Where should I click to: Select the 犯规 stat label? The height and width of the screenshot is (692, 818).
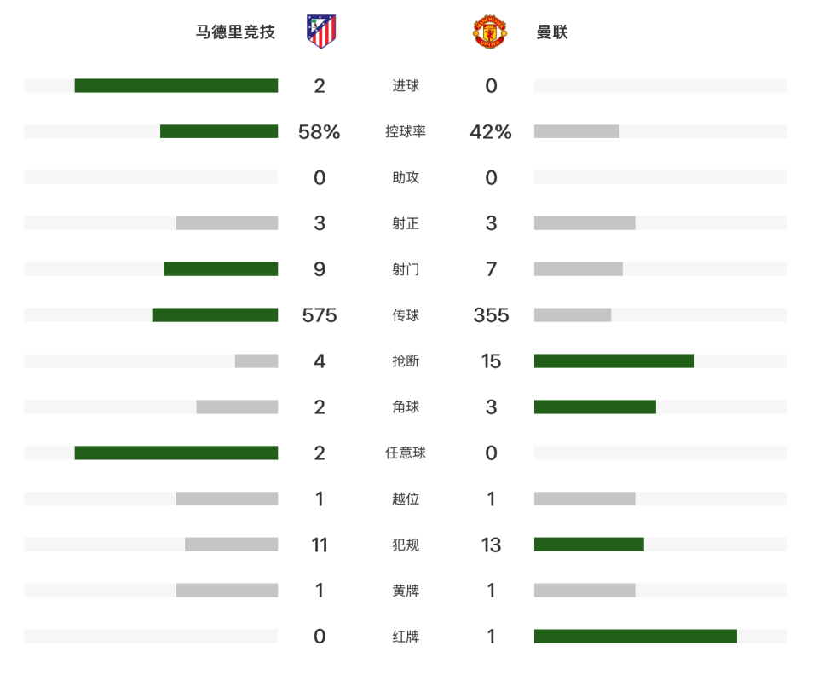[406, 545]
